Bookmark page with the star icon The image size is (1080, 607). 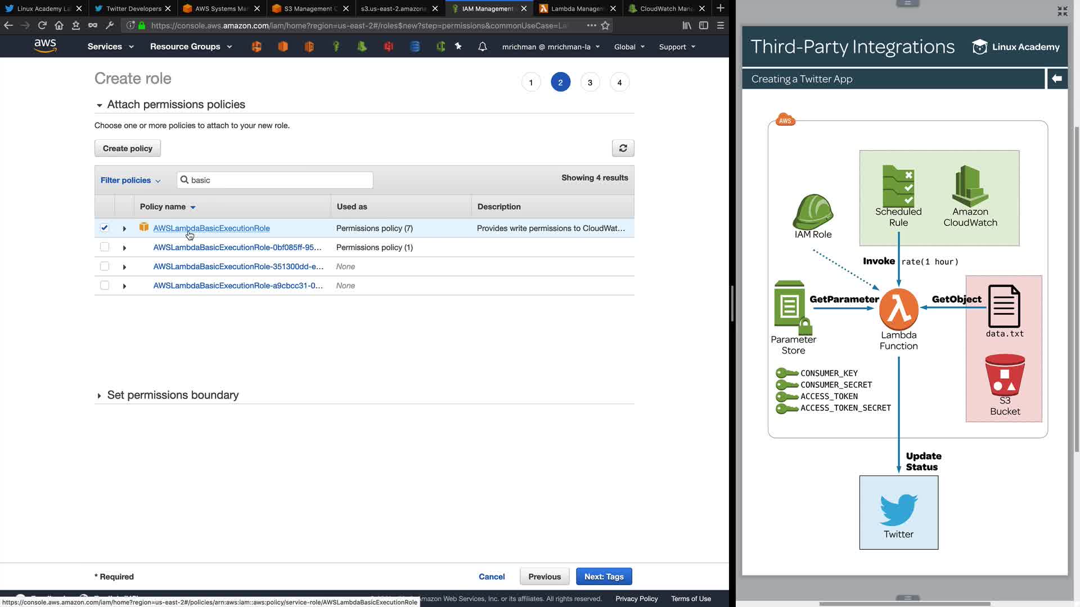pyautogui.click(x=605, y=25)
